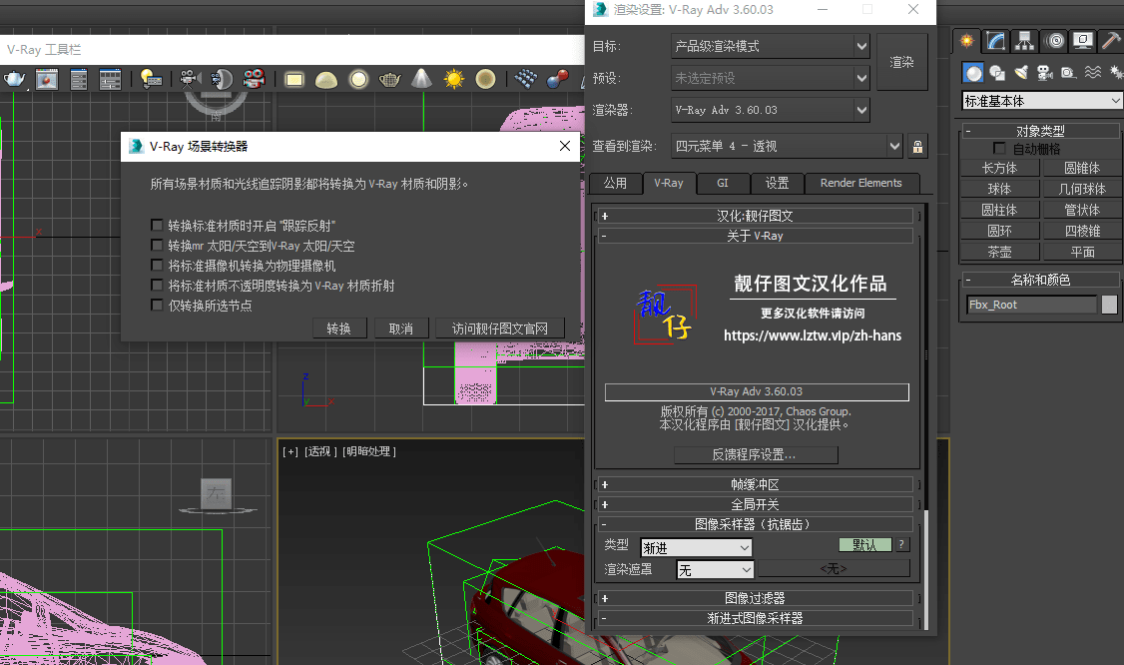
Task: Check '转换mr 太阳/天空到V-Ray 太阳/天空' option
Action: coord(157,246)
